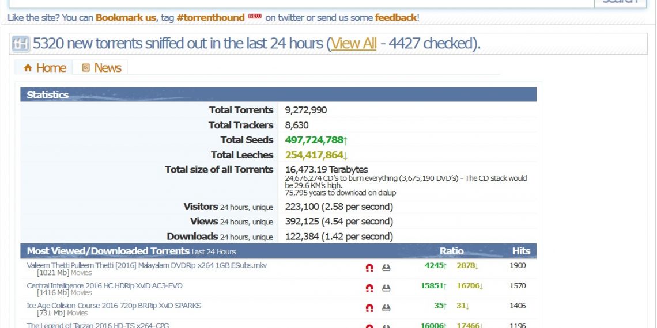Image resolution: width=657 pixels, height=328 pixels.
Task: Click the Total Trackers value 8,630
Action: click(x=297, y=125)
